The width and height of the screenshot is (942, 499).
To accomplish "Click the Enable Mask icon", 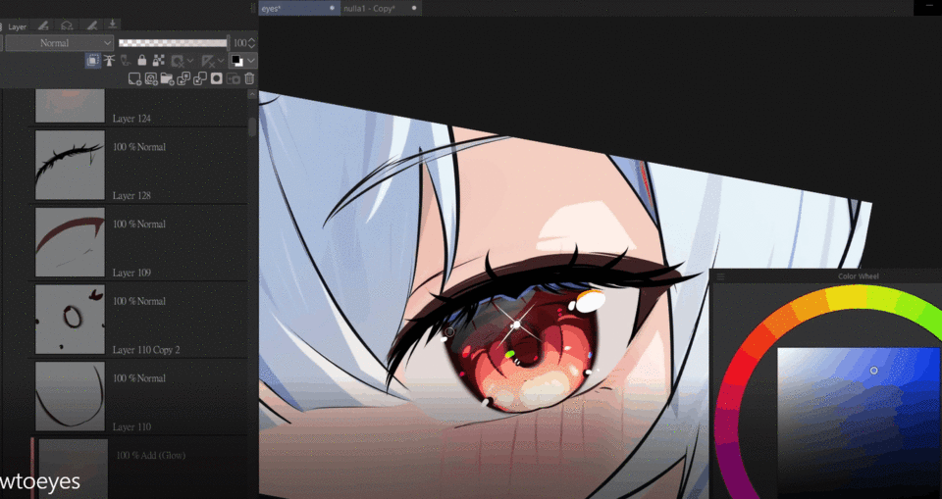I will tap(178, 61).
